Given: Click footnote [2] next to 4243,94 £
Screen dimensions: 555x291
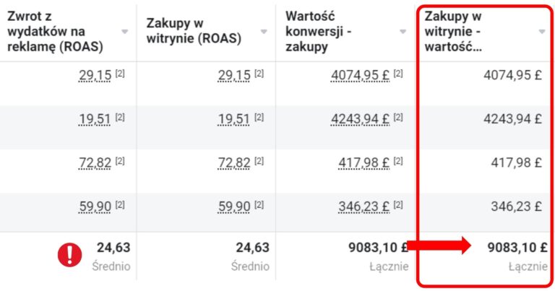Looking at the screenshot, I should point(398,117).
